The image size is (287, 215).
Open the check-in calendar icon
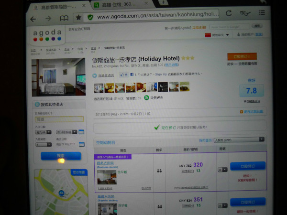(x=81, y=132)
